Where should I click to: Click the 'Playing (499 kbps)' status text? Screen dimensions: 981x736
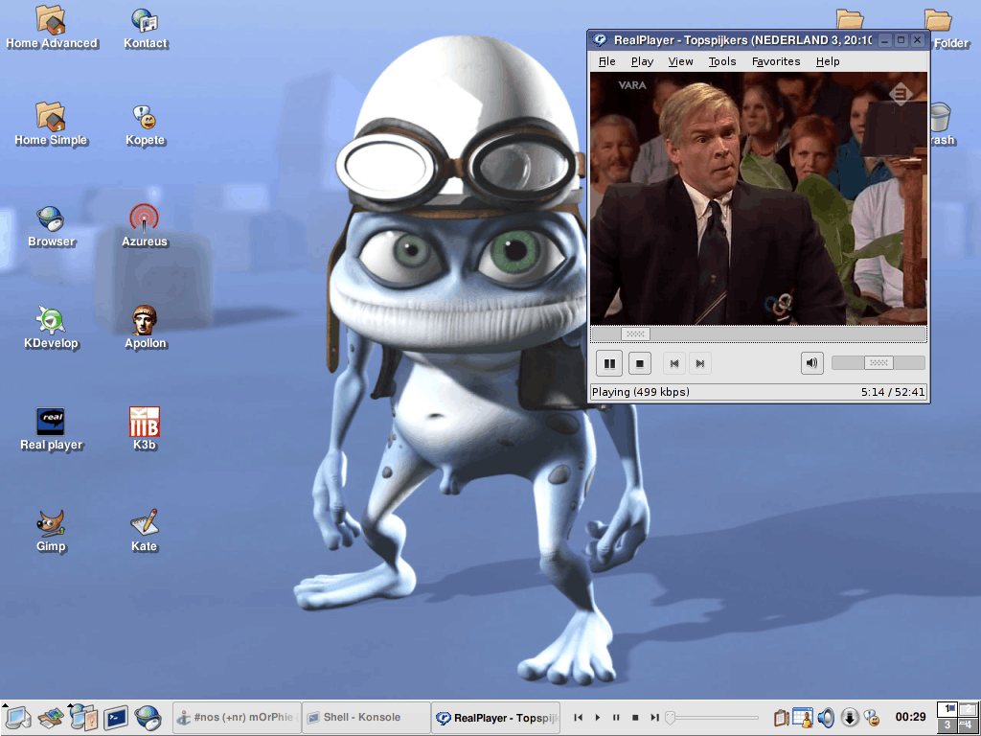641,392
